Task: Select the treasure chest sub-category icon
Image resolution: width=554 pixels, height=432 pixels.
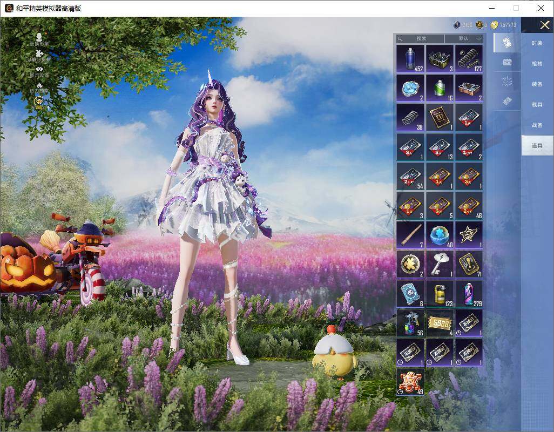Action: tap(507, 62)
